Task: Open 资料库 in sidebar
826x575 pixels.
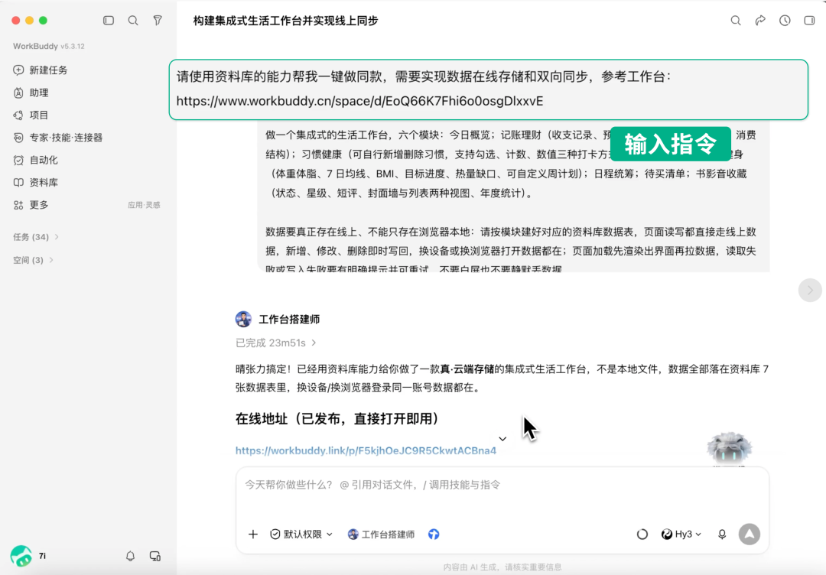Action: (35, 182)
